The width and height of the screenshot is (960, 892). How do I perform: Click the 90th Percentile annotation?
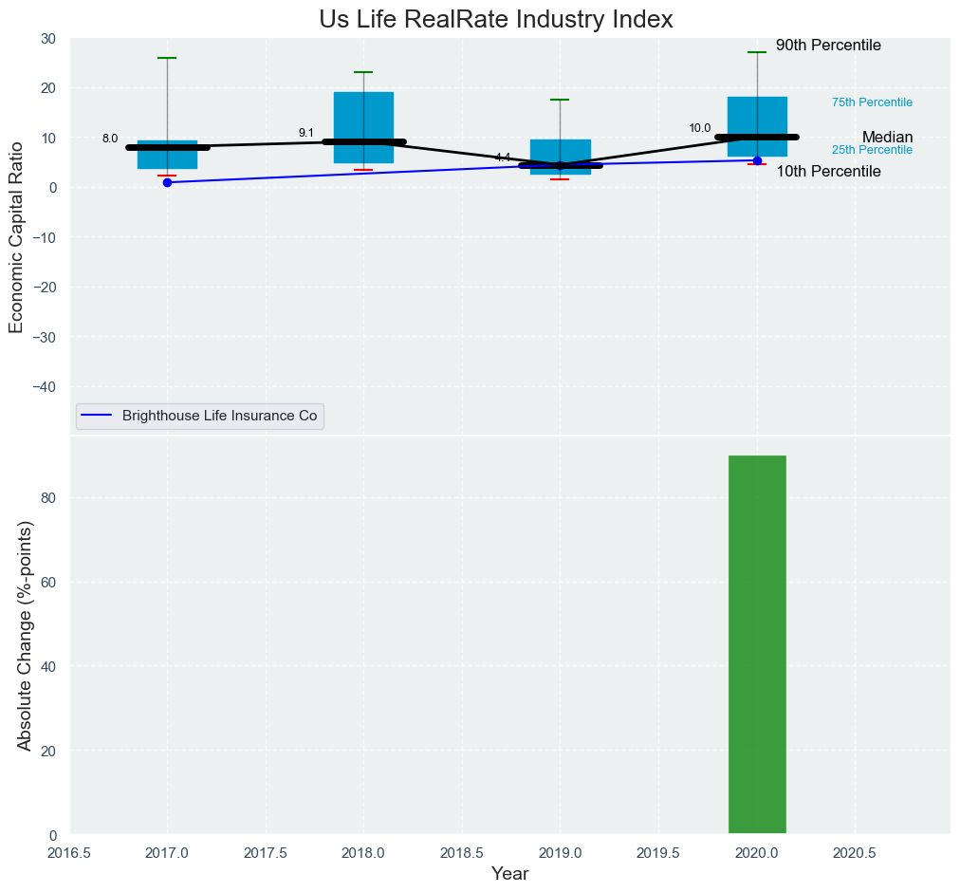click(828, 46)
